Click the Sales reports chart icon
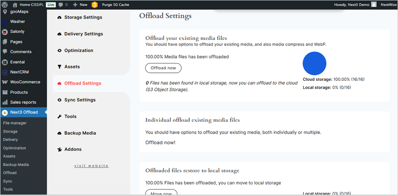This screenshot has height=195, width=398. 5,102
